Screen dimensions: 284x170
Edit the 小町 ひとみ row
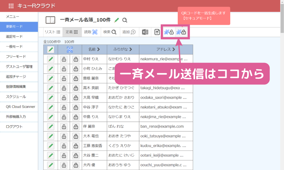(x=51, y=69)
